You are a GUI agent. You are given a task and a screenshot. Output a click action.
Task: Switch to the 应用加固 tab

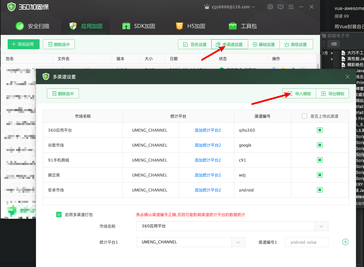(86, 26)
